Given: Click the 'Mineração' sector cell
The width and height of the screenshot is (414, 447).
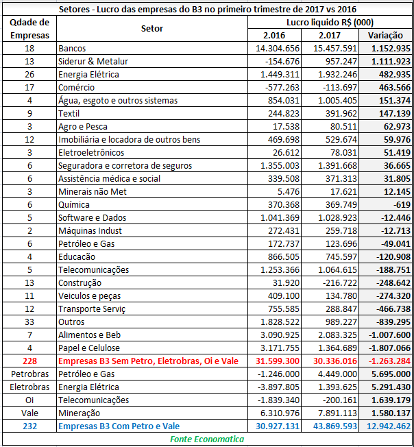Looking at the screenshot, I should 80,413.
